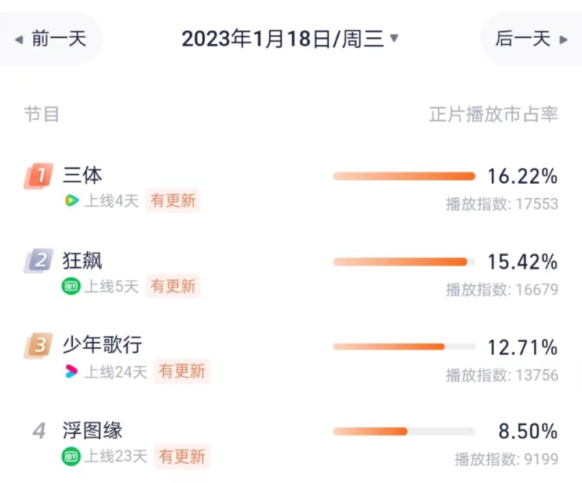Click the rank 3 bronze badge icon
The image size is (582, 483).
(x=38, y=345)
